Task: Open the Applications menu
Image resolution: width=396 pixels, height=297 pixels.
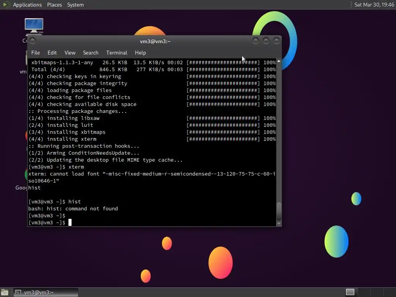Action: (27, 5)
